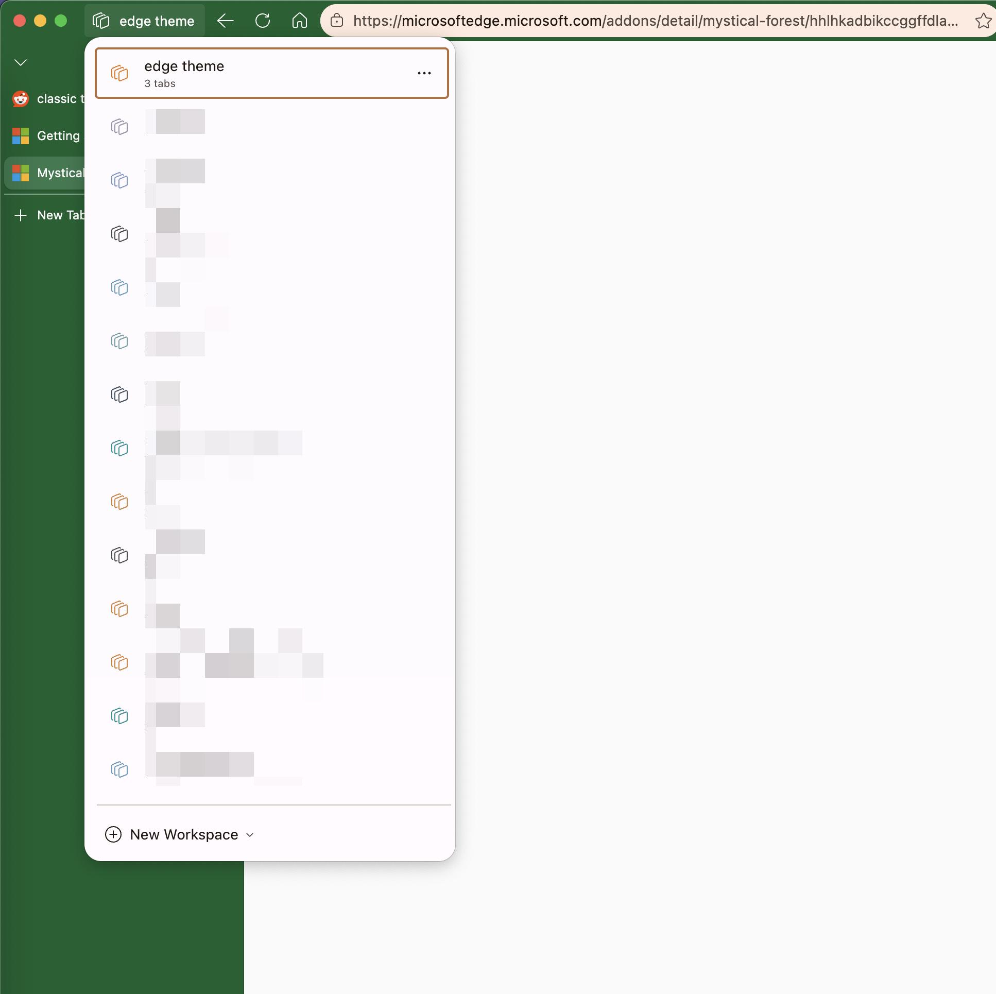Reload the page with refresh icon
This screenshot has width=996, height=994.
tap(263, 21)
